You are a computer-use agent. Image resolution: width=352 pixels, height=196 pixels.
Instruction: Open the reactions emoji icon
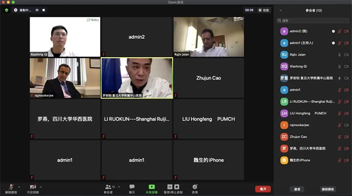coord(195,187)
